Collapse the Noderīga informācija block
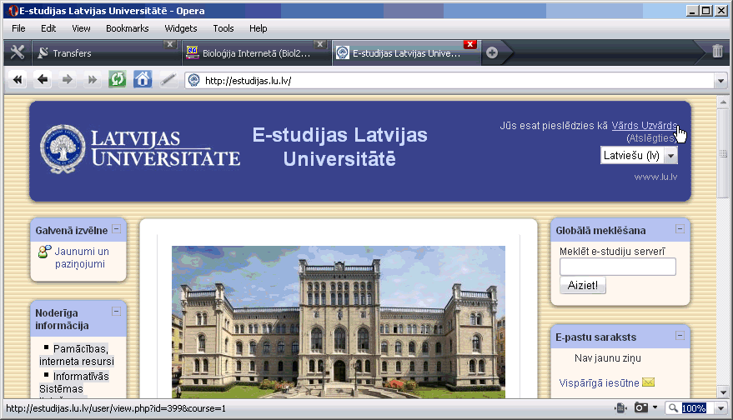This screenshot has height=420, width=733. pos(117,311)
